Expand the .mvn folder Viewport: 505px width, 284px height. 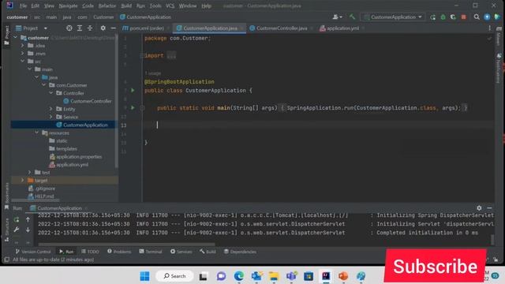23,54
